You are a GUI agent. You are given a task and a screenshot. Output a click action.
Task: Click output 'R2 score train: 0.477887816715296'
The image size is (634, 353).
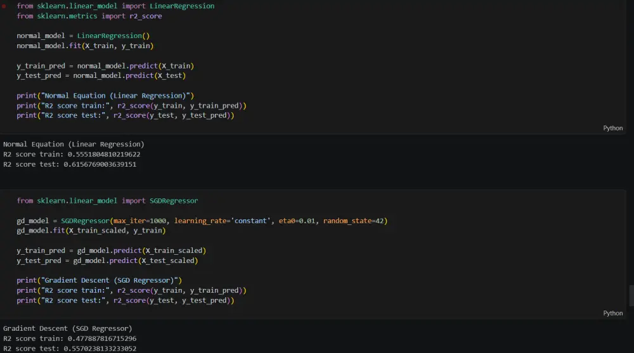click(x=70, y=339)
